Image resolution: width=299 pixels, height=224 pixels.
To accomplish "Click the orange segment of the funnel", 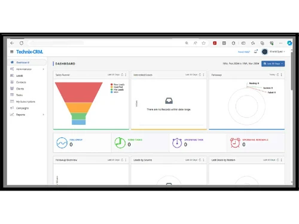I will click(79, 108).
